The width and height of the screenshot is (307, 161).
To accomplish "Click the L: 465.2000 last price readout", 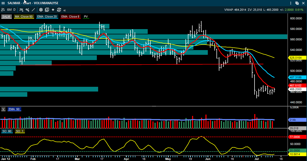I will (x=271, y=10).
